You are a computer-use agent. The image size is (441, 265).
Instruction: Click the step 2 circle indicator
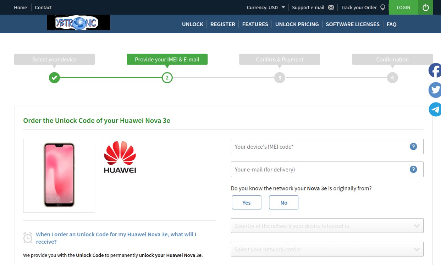[167, 78]
